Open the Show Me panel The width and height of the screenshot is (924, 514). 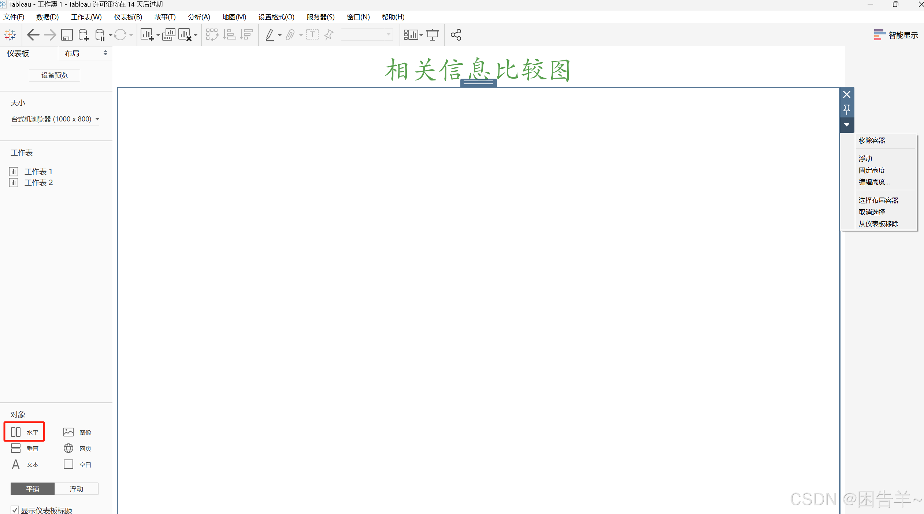(x=896, y=35)
